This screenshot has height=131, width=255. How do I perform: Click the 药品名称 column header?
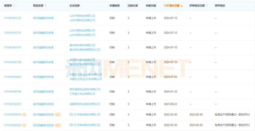point(38,5)
